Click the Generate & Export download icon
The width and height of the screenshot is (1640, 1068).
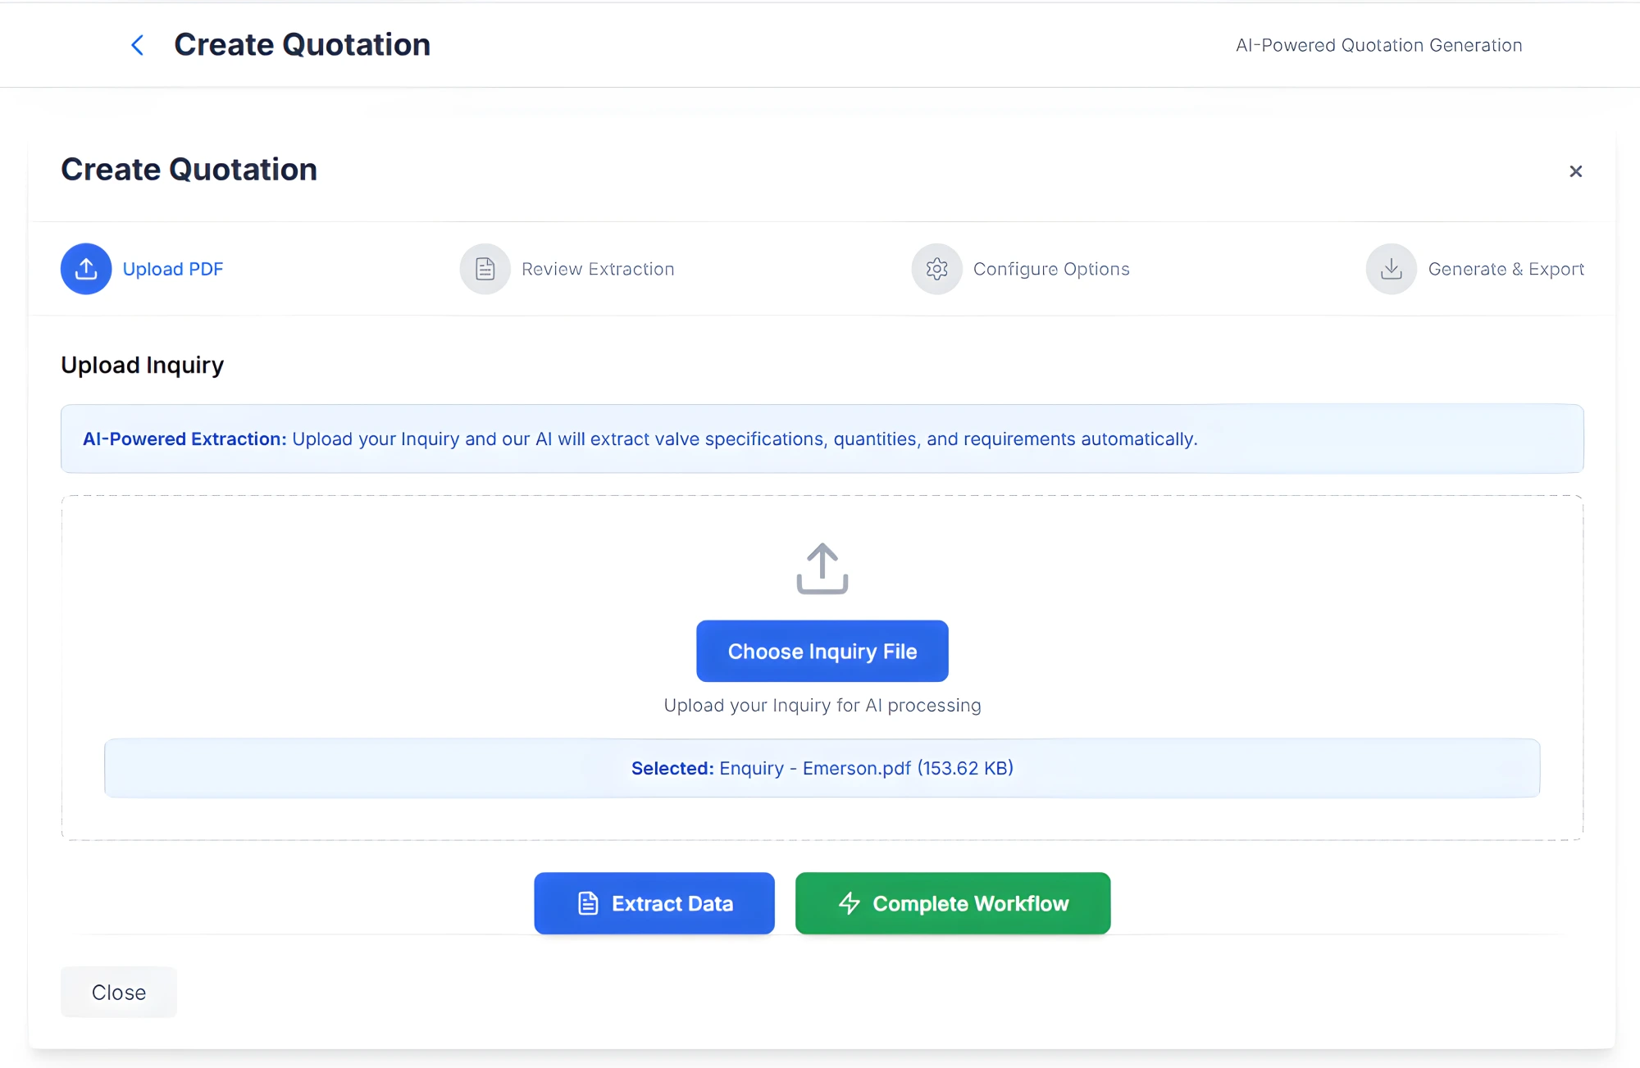(x=1391, y=269)
